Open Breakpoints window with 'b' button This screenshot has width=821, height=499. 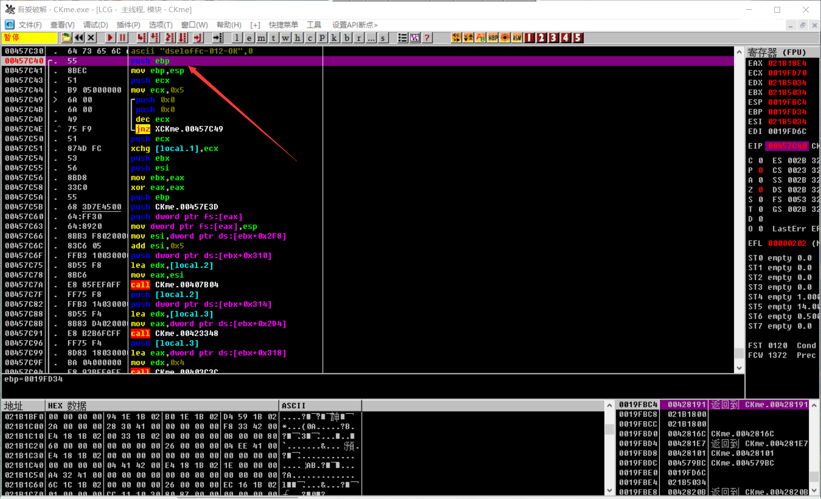346,38
